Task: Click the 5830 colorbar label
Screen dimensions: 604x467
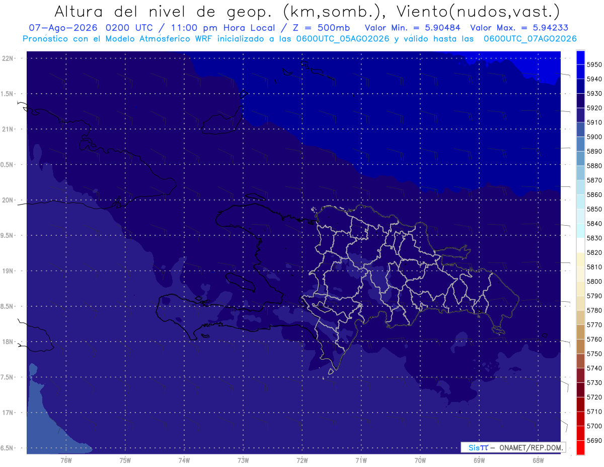Action: [x=594, y=238]
